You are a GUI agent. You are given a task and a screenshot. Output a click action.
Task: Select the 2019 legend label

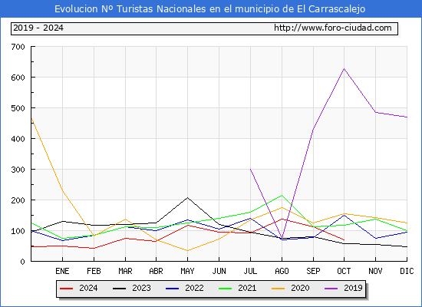point(353,288)
